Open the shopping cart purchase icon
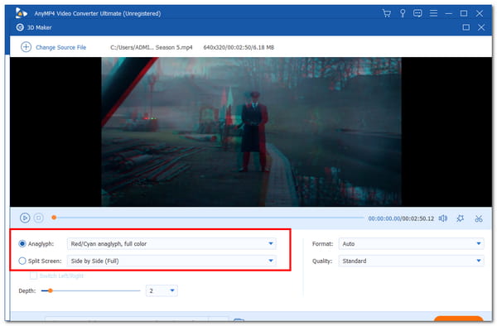Image resolution: width=497 pixels, height=326 pixels. [386, 13]
